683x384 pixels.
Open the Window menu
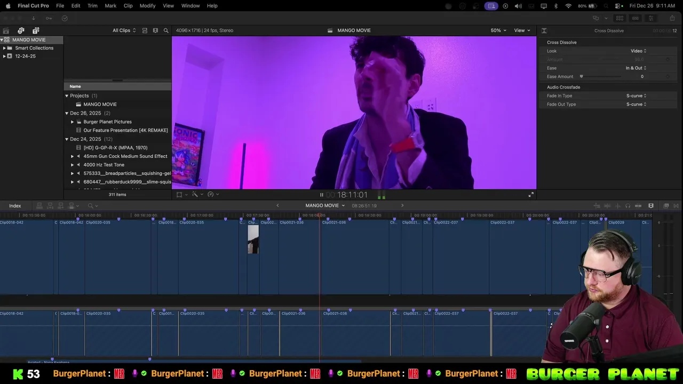190,6
